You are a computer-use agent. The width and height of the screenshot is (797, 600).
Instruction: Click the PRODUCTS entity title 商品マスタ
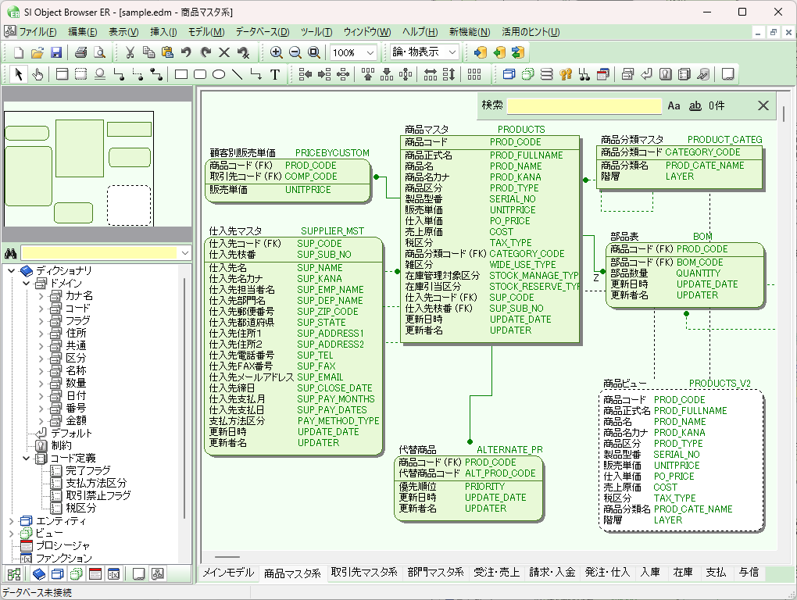click(x=427, y=130)
